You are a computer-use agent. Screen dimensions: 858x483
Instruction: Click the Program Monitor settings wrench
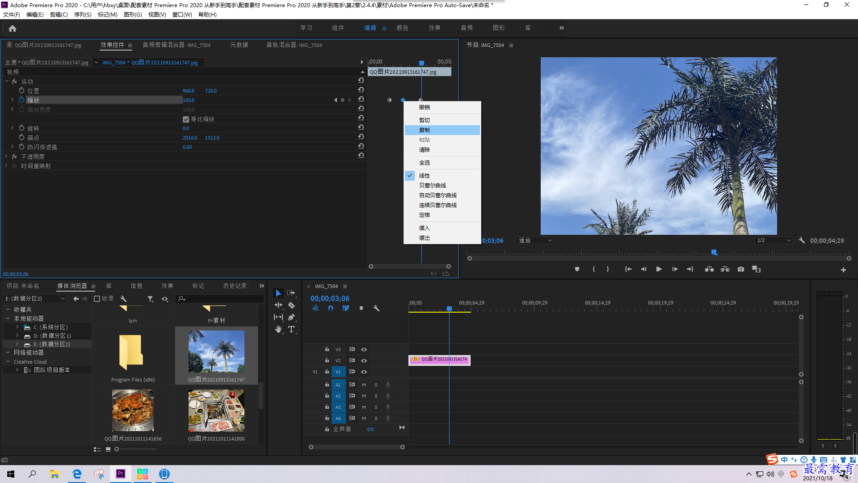point(802,241)
